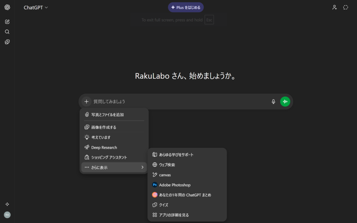Click the sparkle icon at sidebar bottom
Viewport: 357px width, 223px height.
7,204
